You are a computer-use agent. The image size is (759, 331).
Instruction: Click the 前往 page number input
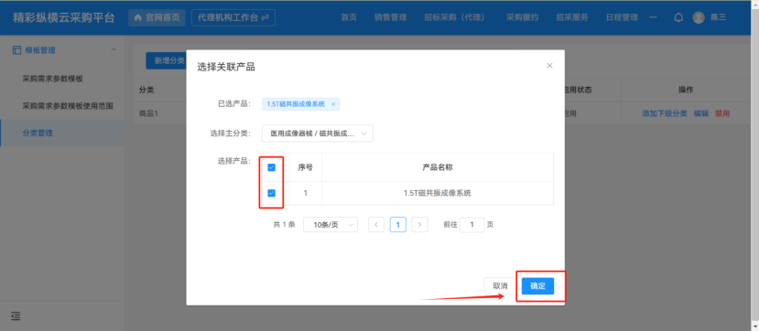tap(472, 225)
